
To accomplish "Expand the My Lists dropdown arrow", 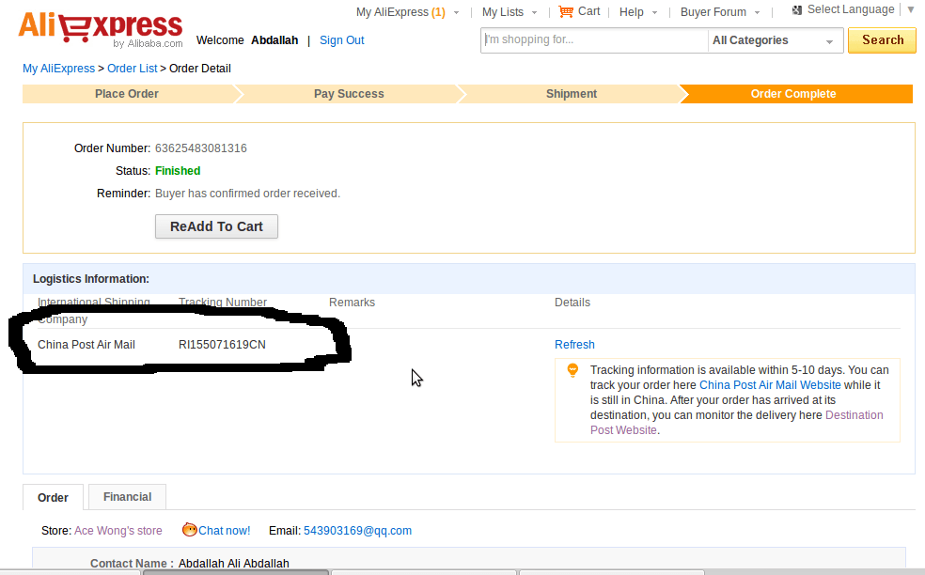I will (535, 13).
